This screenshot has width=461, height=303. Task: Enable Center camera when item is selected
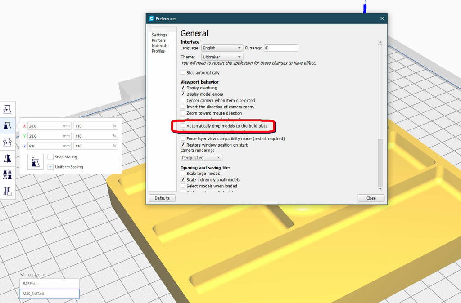tap(183, 100)
